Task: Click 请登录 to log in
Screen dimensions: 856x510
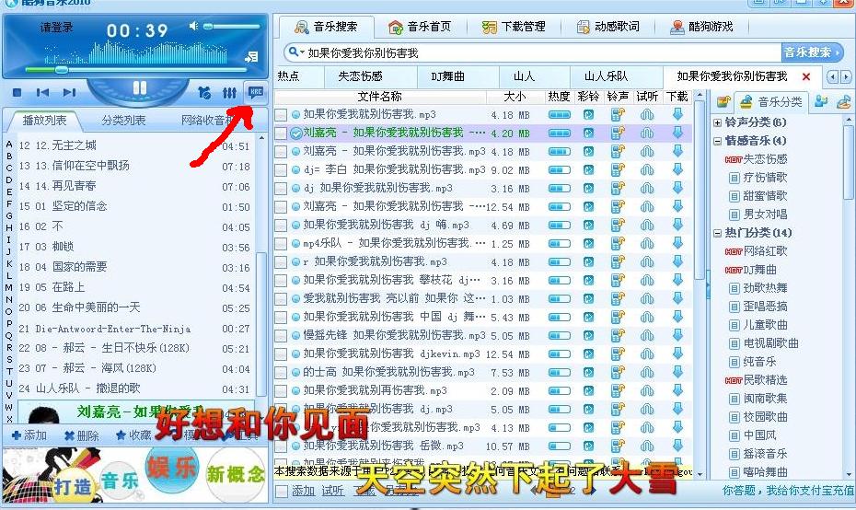Action: pos(56,28)
